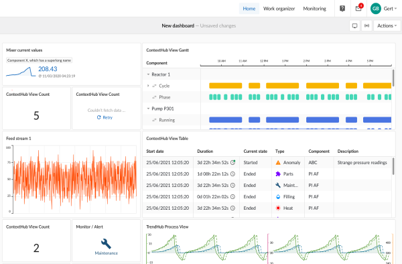Image resolution: width=402 pixels, height=264 pixels.
Task: Click the first green Phase block in Gantt
Action: pyautogui.click(x=211, y=97)
